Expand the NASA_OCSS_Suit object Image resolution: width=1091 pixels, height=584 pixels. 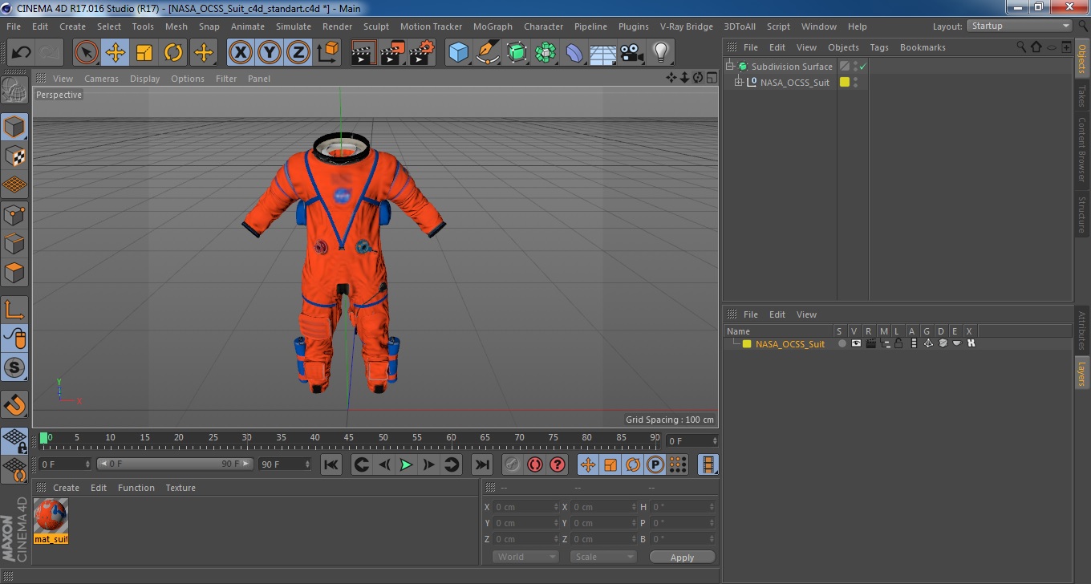tap(739, 83)
